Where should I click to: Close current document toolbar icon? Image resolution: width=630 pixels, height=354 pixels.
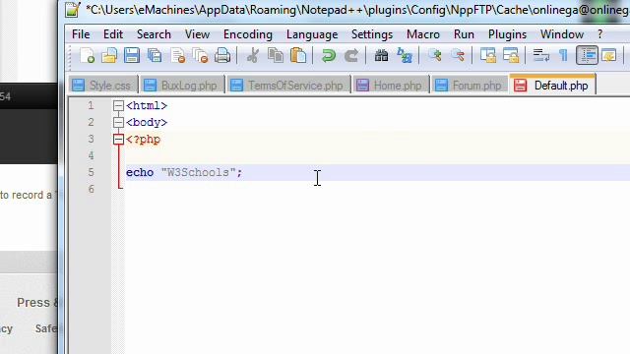(177, 55)
